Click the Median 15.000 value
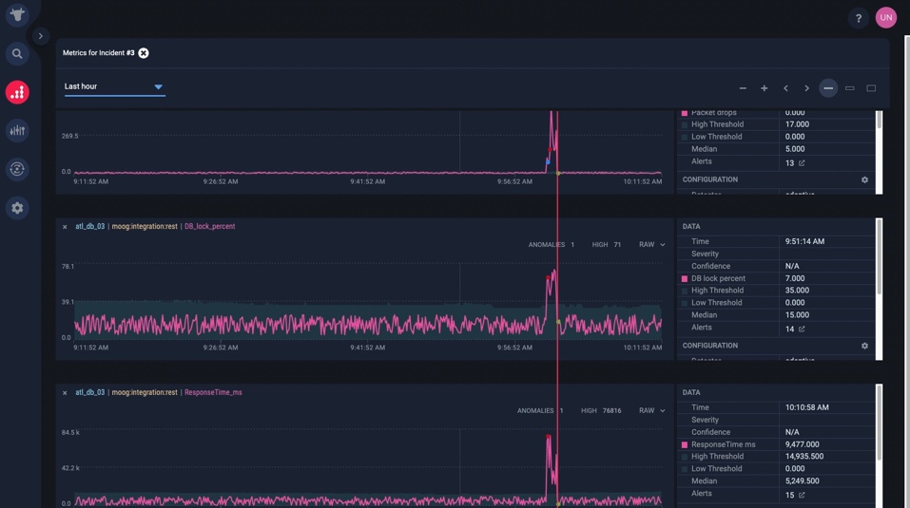 coord(797,315)
